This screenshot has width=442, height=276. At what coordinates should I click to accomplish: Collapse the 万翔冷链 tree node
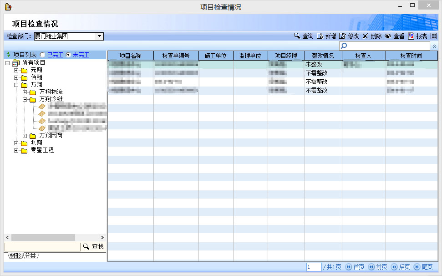pyautogui.click(x=25, y=99)
